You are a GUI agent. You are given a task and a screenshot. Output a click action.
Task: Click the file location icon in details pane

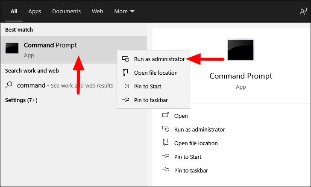165,142
